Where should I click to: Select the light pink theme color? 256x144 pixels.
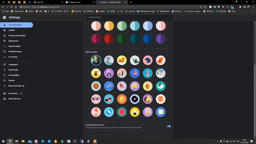click(x=161, y=26)
